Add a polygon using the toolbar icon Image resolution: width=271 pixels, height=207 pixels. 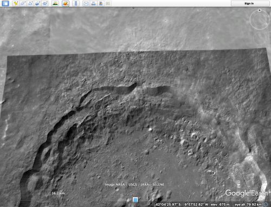tap(23, 3)
